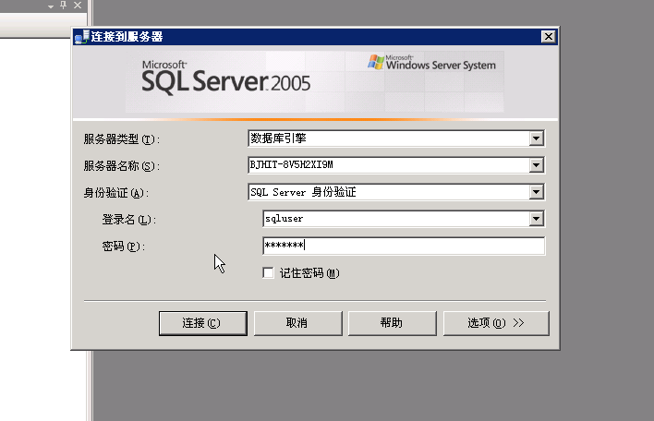Open the server name (服务器名称) dropdown arrow
This screenshot has width=654, height=421.
[x=537, y=165]
